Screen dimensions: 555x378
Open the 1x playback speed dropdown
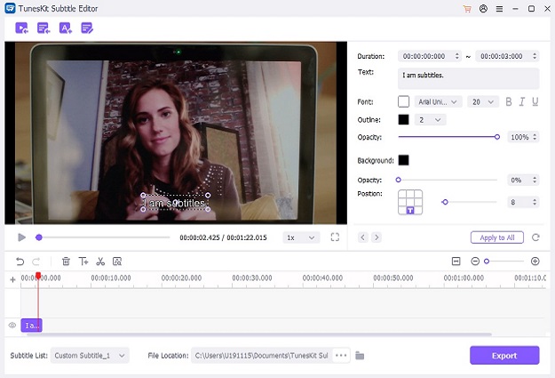tap(301, 237)
